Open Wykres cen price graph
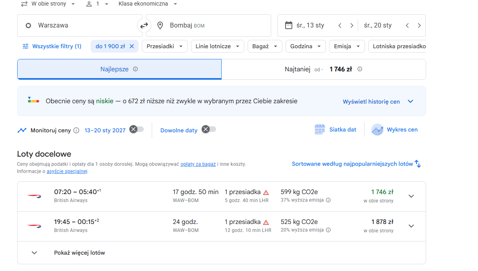 (395, 130)
